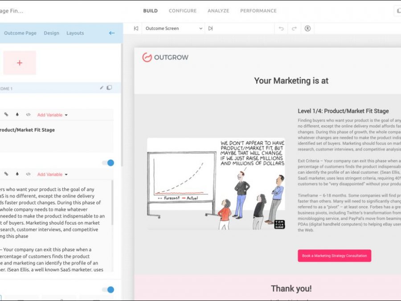The width and height of the screenshot is (401, 301).
Task: Toggle off the switch above the description editor
Action: [108, 163]
